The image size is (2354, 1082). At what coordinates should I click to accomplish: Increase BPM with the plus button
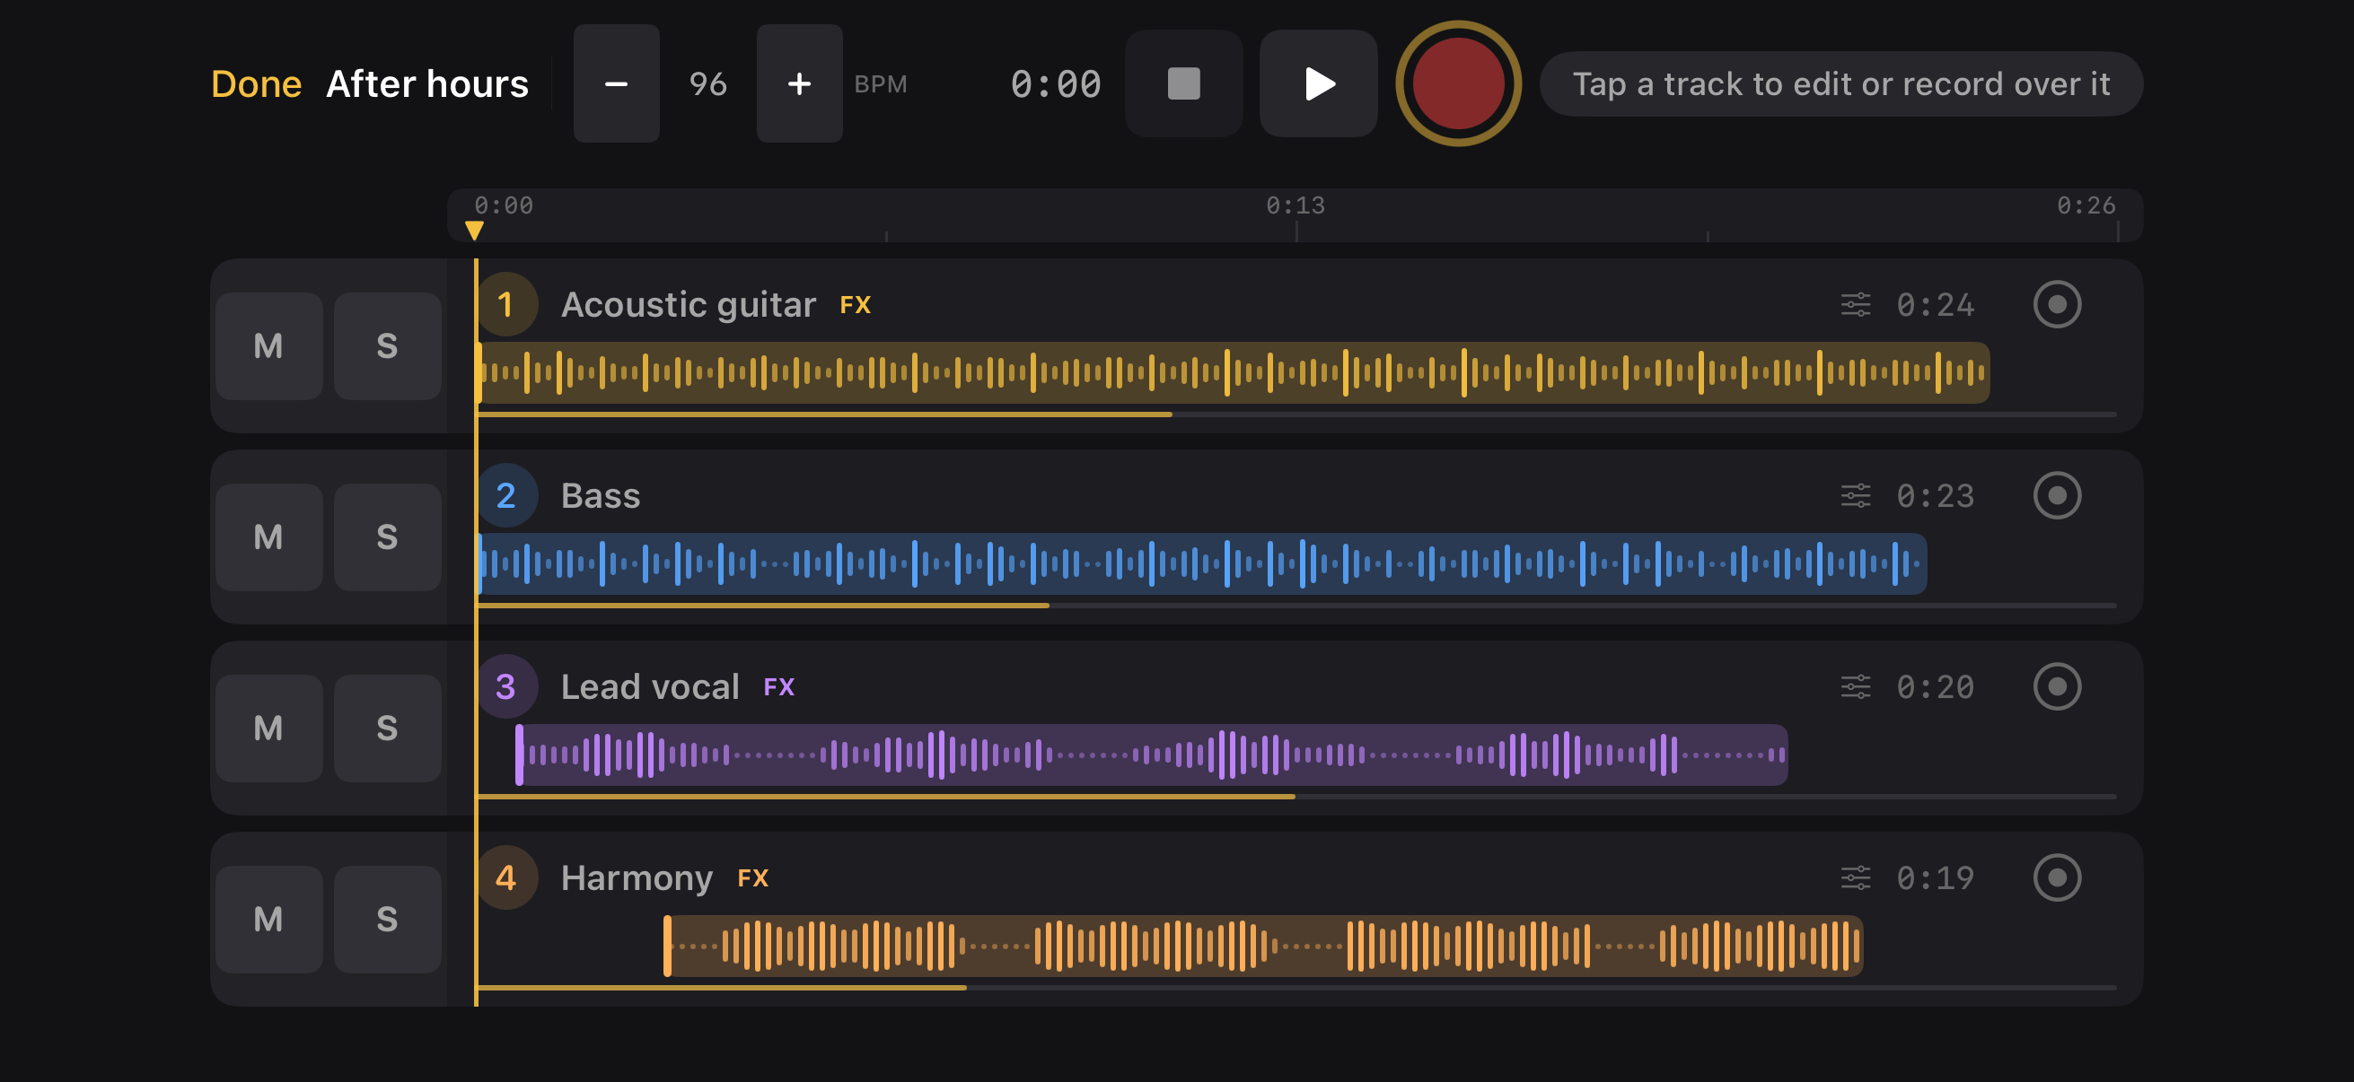coord(799,83)
